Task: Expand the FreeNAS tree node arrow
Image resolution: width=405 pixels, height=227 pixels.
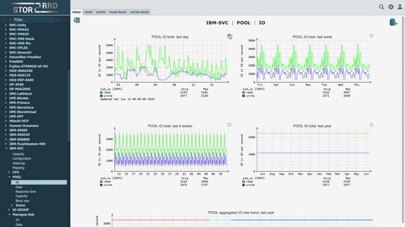Action: click(6, 62)
